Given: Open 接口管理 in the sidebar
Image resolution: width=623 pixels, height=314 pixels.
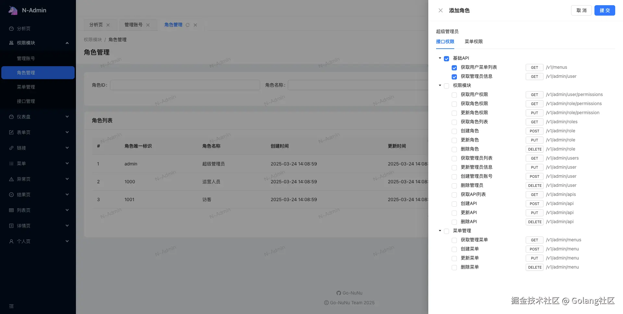Looking at the screenshot, I should click(x=38, y=101).
